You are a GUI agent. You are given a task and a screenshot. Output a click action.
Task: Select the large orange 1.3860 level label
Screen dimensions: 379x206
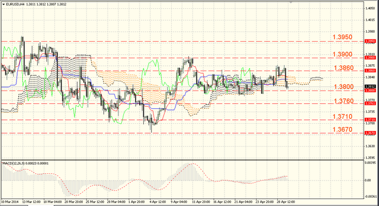[x=343, y=68]
